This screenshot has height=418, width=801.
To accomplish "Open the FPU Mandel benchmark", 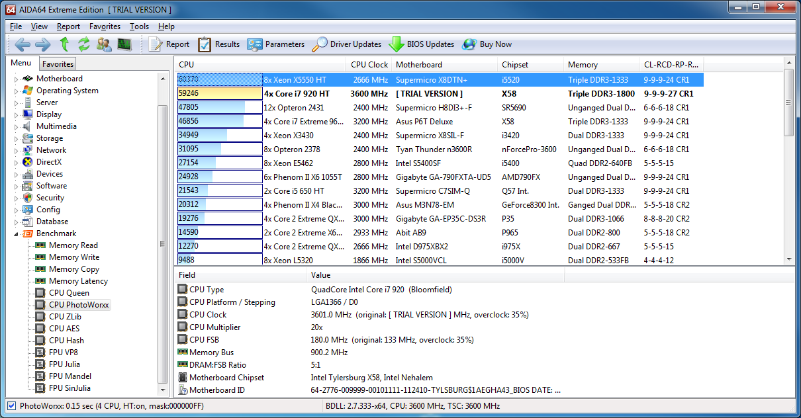I will 70,376.
